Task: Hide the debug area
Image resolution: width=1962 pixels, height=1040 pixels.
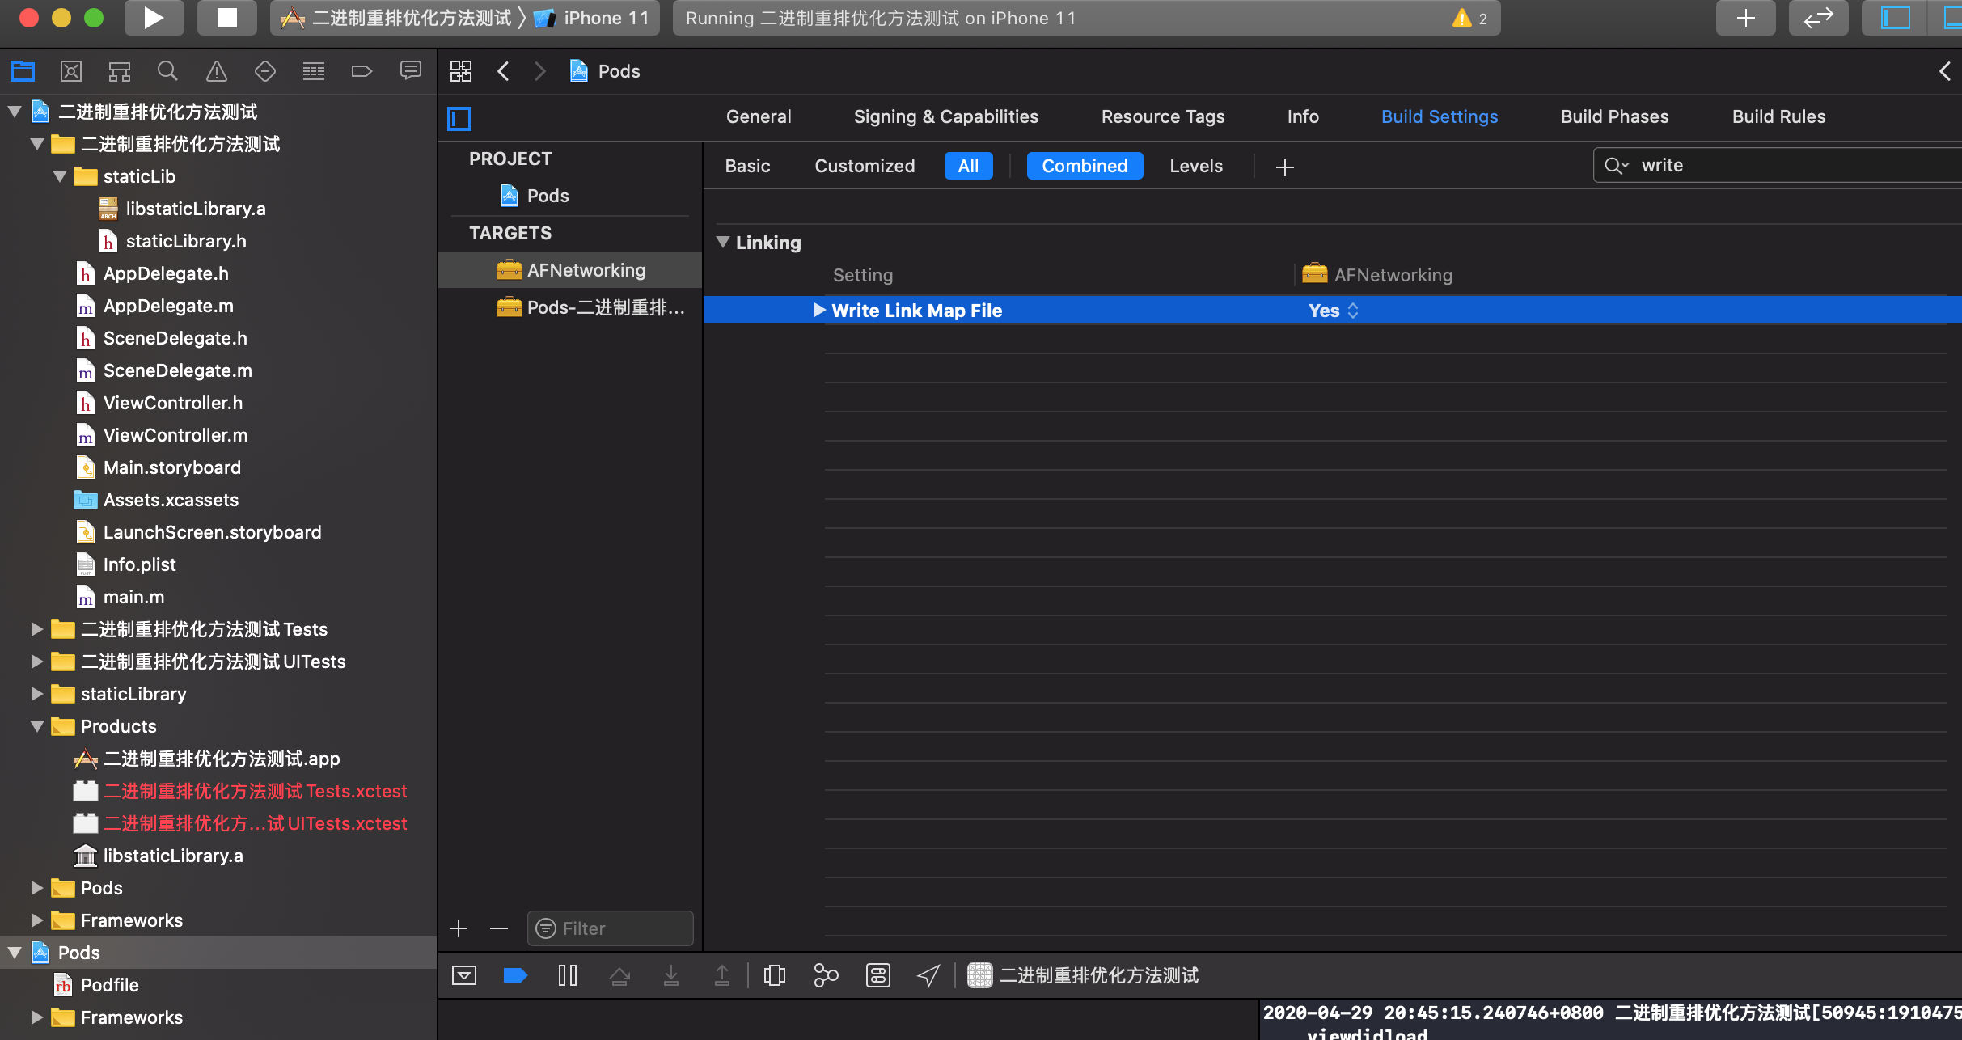Action: 464,975
